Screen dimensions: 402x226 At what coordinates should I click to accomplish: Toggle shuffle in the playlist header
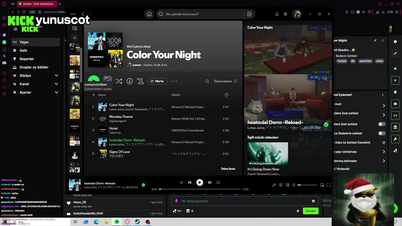pyautogui.click(x=119, y=81)
